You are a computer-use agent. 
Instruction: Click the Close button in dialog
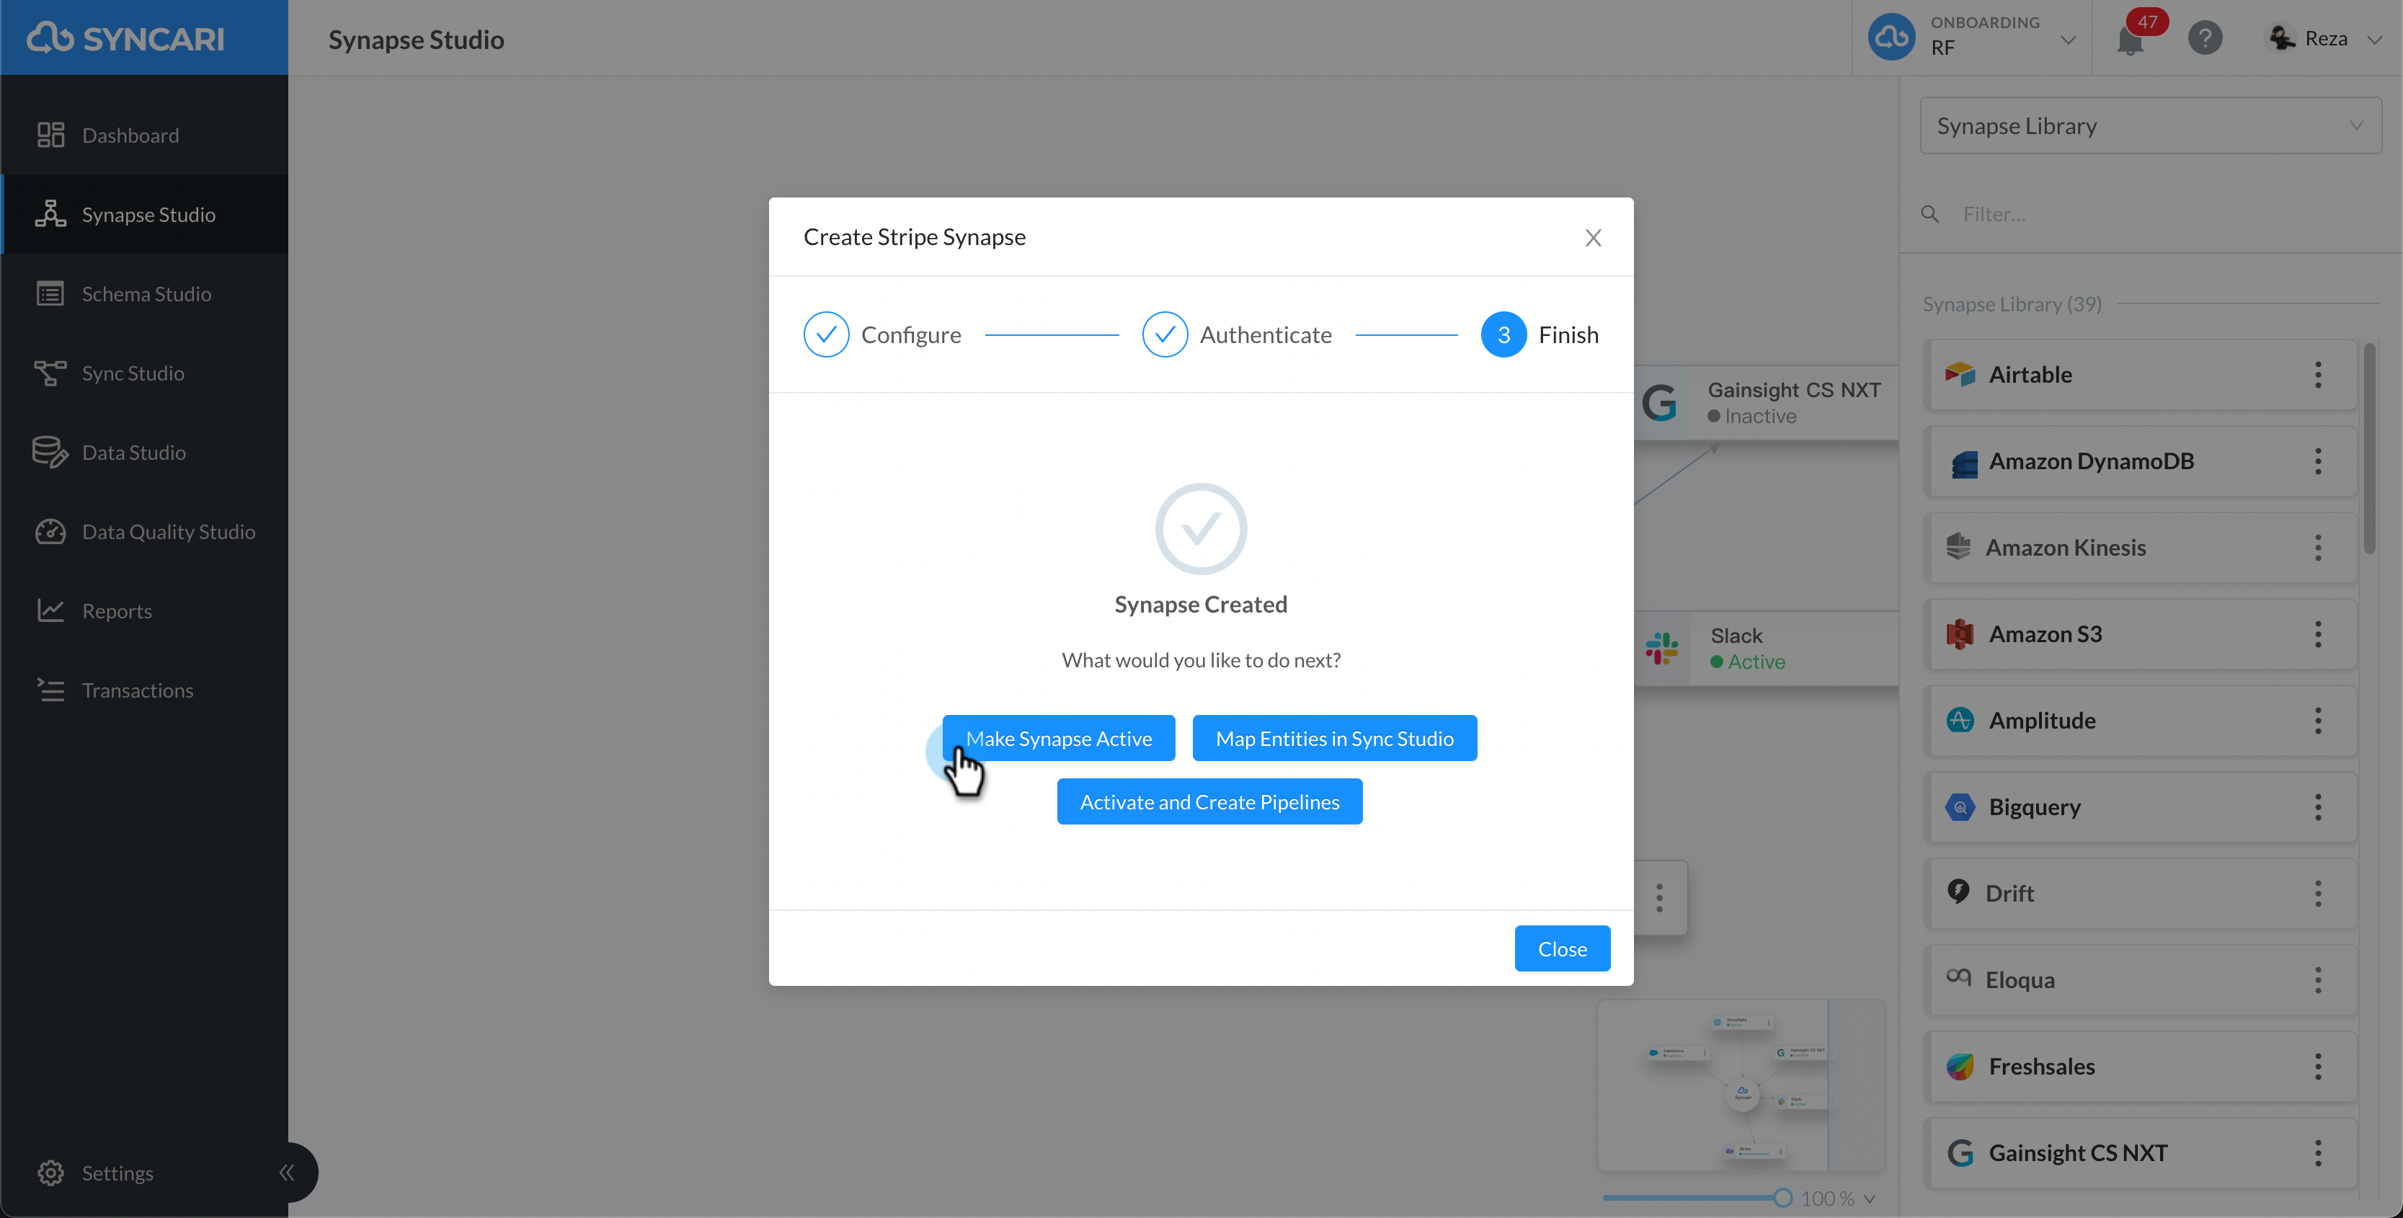tap(1563, 948)
